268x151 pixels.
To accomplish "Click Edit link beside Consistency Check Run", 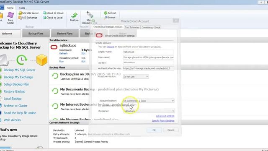I will pyautogui.click(x=83, y=62).
